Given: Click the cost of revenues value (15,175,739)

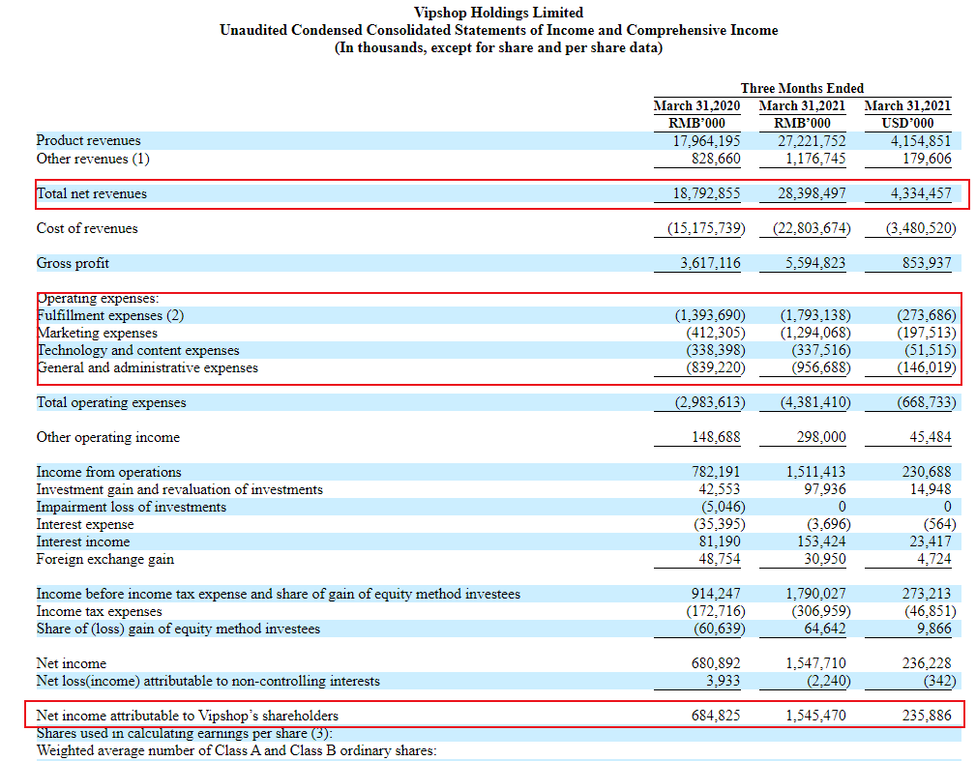Looking at the screenshot, I should tap(706, 228).
